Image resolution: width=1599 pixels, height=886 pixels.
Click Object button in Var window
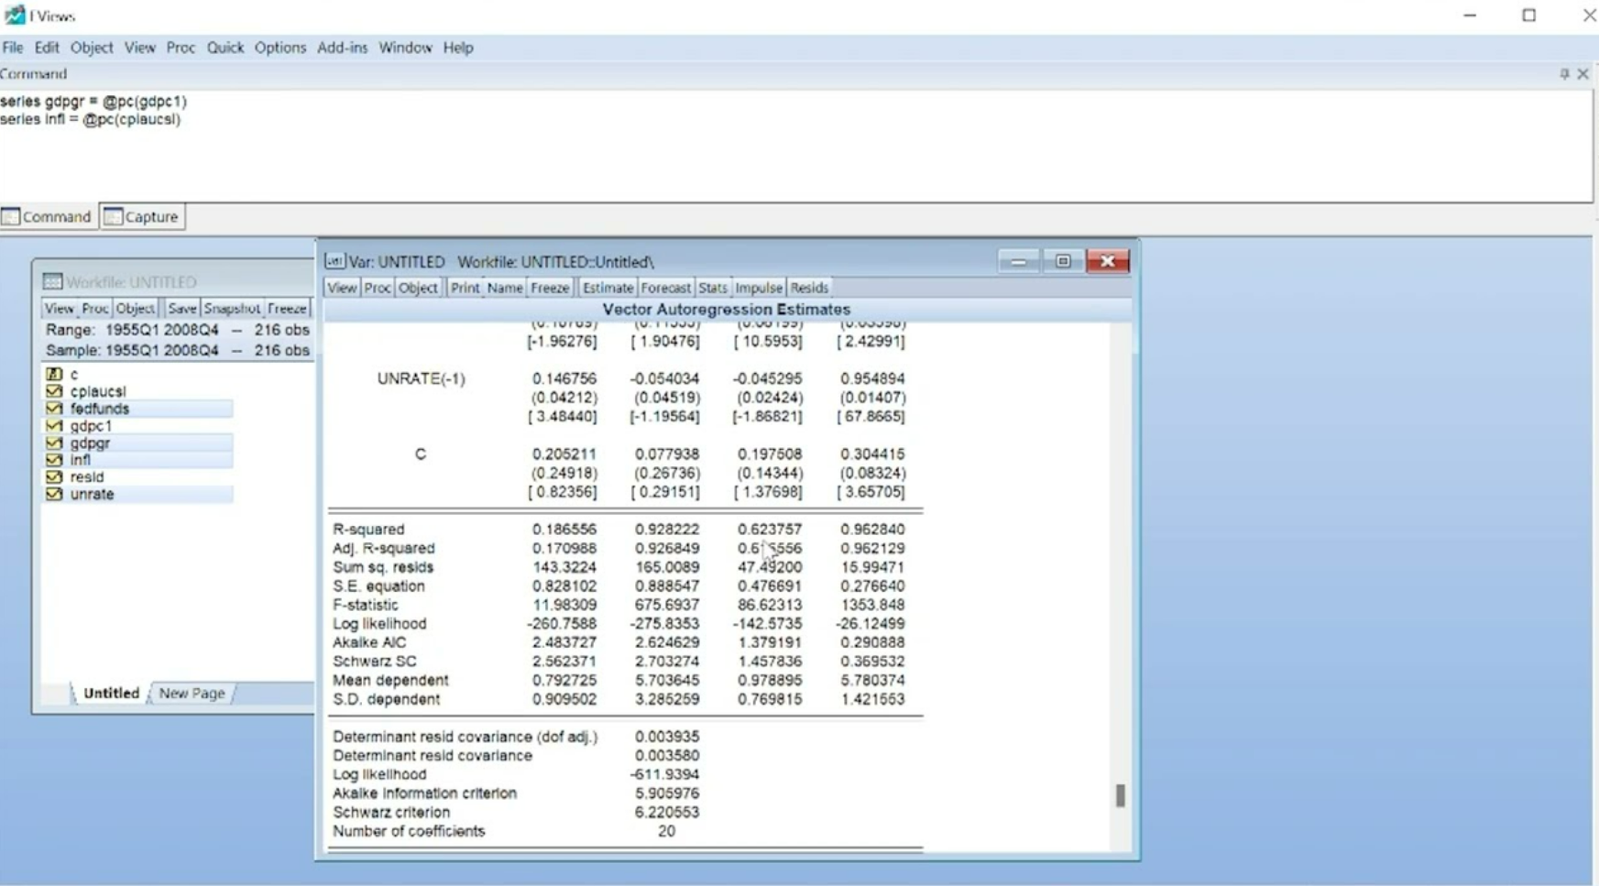click(418, 288)
